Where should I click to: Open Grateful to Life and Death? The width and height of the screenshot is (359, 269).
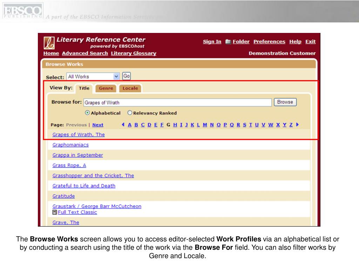pyautogui.click(x=84, y=186)
